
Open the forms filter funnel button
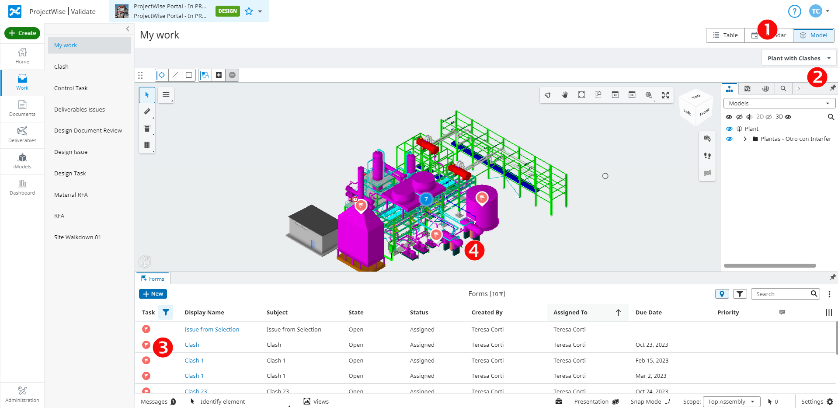coord(740,294)
